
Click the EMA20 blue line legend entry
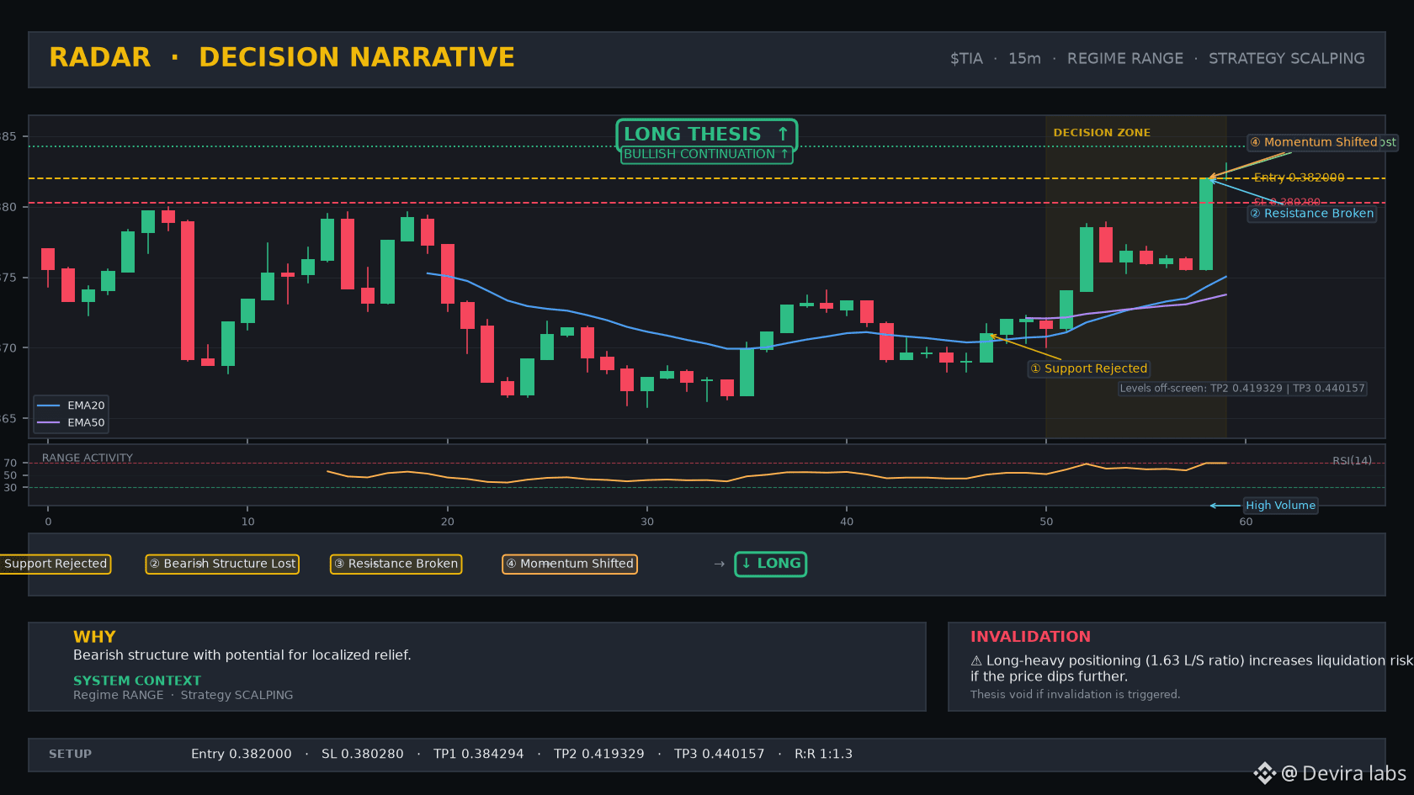click(x=72, y=405)
